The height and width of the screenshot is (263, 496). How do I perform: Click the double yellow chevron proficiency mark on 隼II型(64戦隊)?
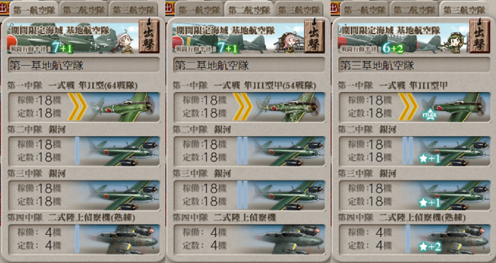77,107
